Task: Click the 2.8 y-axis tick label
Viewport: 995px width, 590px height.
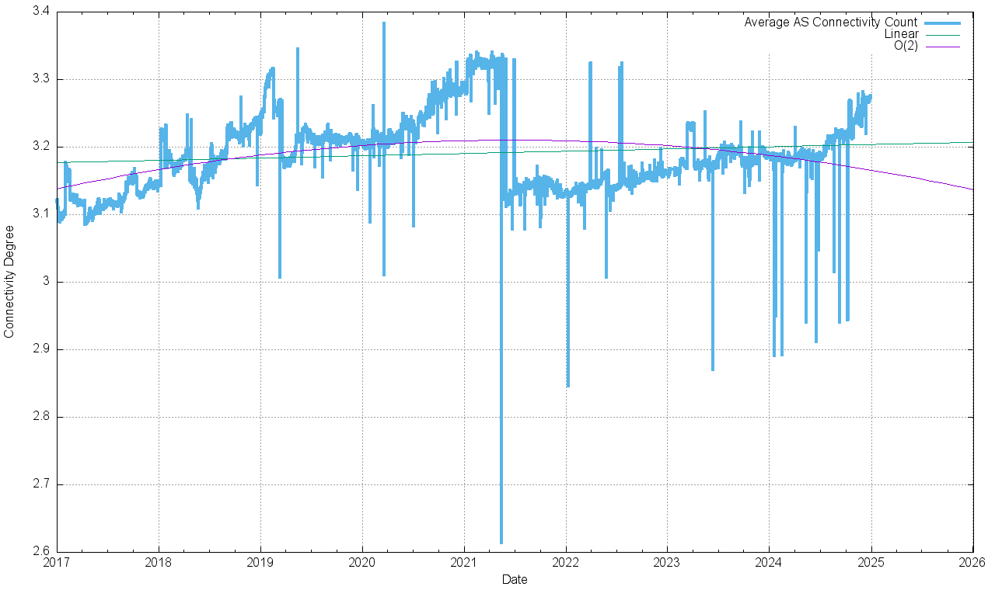Action: (x=41, y=417)
